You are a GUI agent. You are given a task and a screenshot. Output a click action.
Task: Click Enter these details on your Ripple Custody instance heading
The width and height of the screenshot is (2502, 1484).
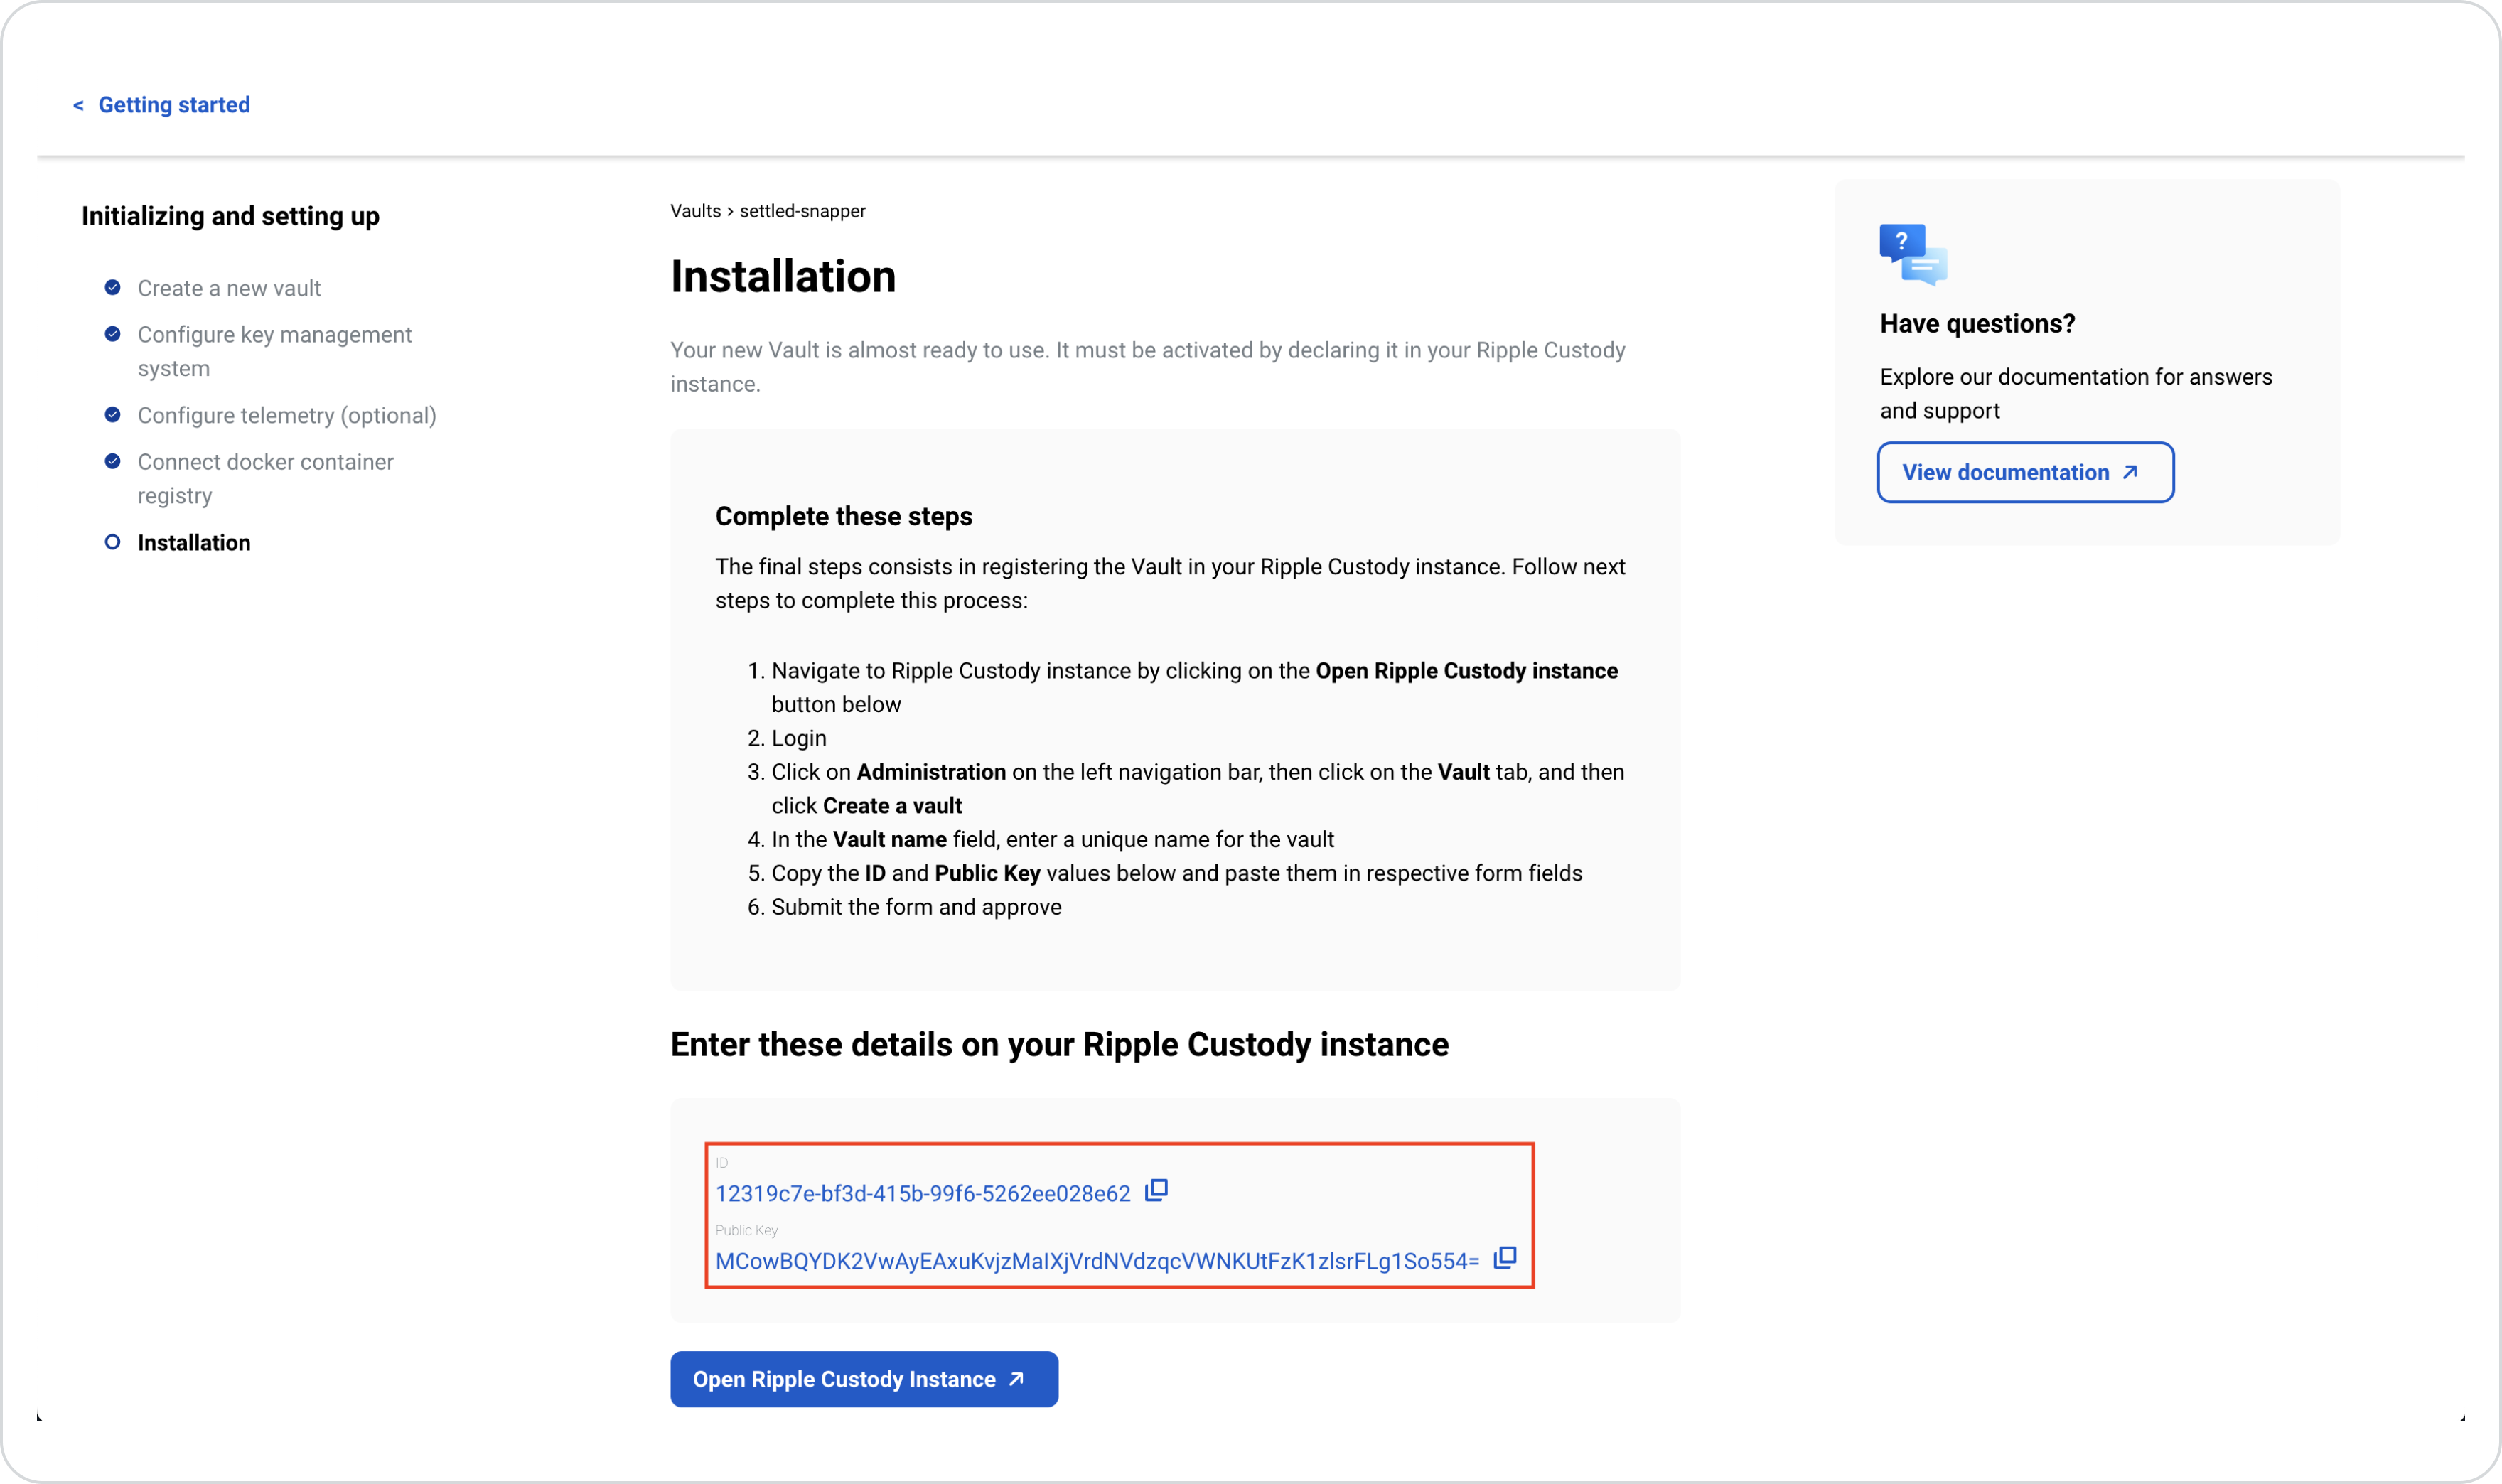tap(1059, 1044)
